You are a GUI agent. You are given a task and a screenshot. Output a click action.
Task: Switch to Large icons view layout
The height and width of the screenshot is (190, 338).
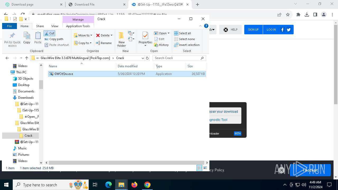pyautogui.click(x=205, y=168)
